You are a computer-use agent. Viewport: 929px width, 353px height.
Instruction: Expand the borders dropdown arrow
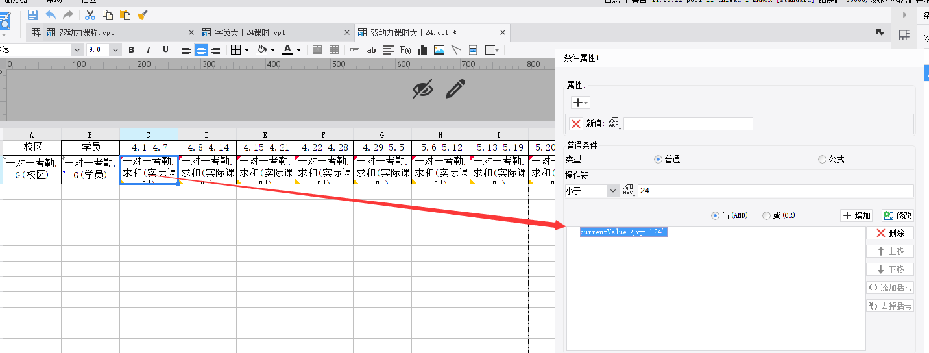point(247,51)
